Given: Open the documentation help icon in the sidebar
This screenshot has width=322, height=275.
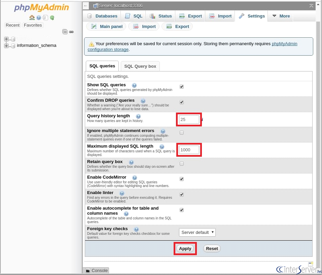Looking at the screenshot, I should (39, 18).
